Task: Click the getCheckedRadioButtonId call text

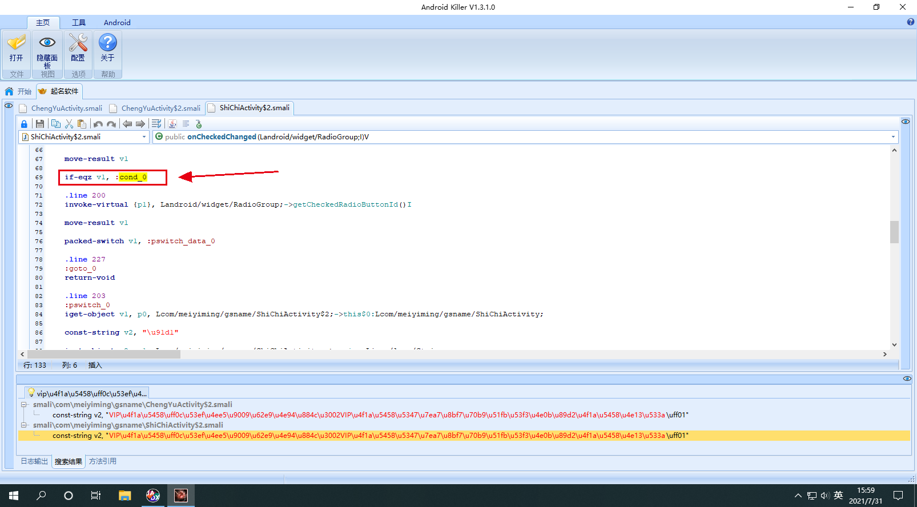Action: pyautogui.click(x=345, y=204)
